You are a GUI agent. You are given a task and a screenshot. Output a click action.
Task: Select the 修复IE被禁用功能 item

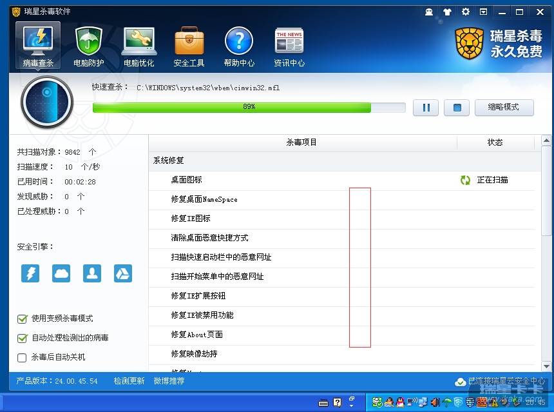pos(341,315)
